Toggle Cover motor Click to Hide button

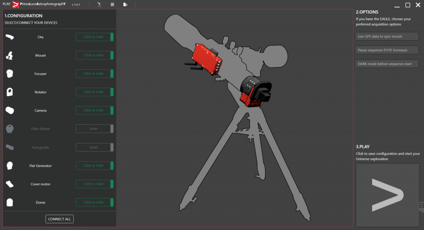click(95, 184)
